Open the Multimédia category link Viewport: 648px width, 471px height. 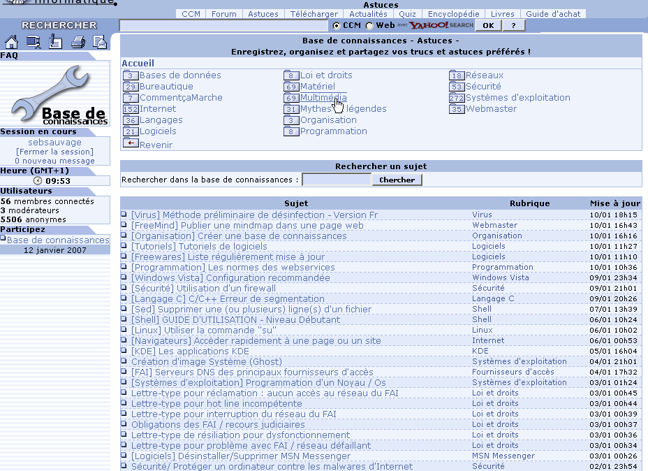pos(323,98)
